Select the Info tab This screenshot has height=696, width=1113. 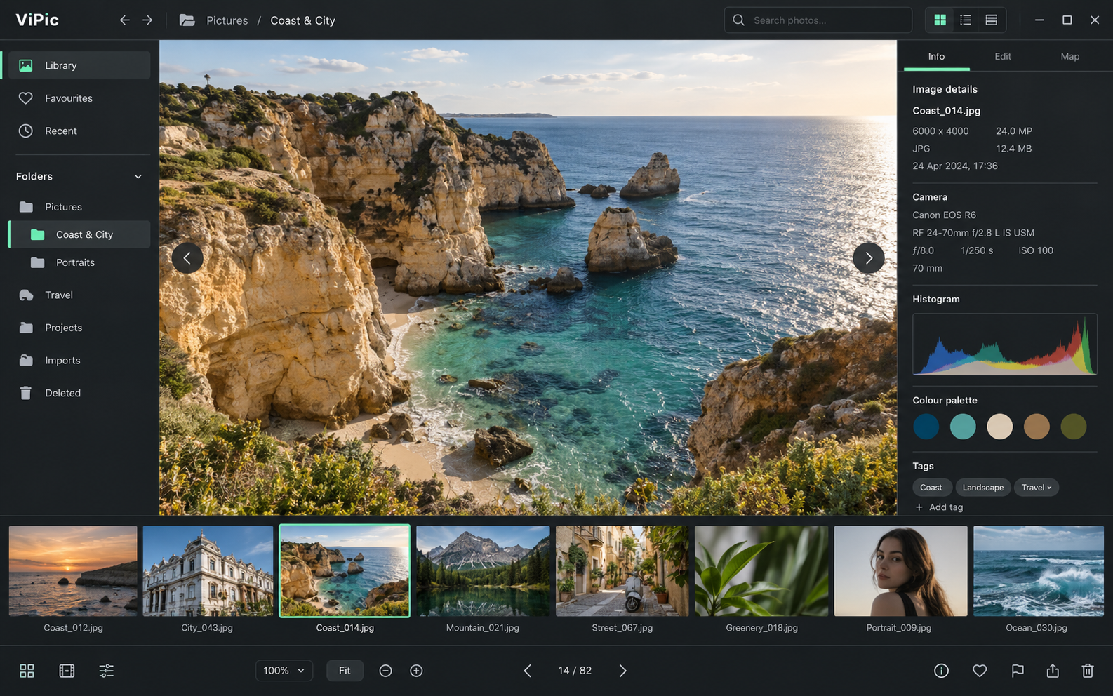[937, 56]
